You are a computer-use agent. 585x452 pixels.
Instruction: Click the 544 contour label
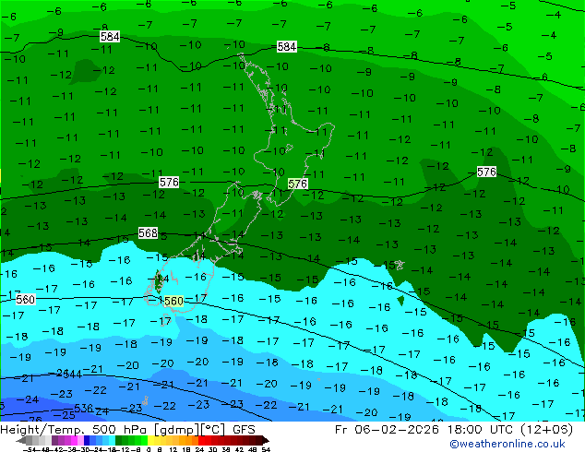tap(73, 375)
